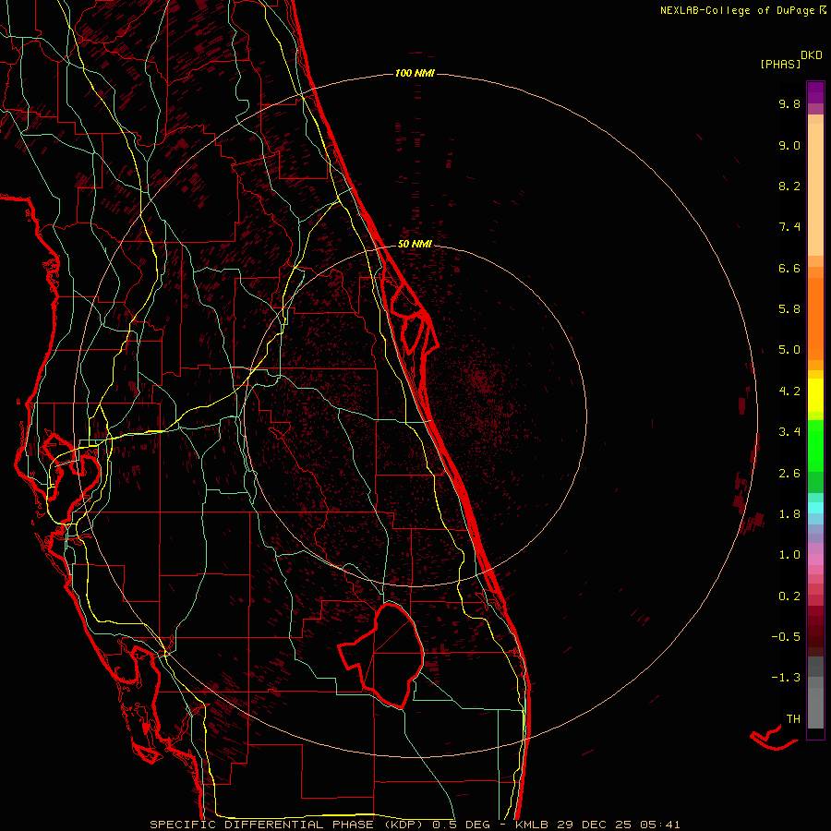Click the (KDP) product code in the caption
The width and height of the screenshot is (831, 831).
pyautogui.click(x=403, y=825)
